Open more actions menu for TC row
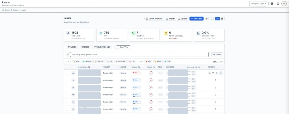Image resolution: width=289 pixels, height=114 pixels. pos(215,80)
